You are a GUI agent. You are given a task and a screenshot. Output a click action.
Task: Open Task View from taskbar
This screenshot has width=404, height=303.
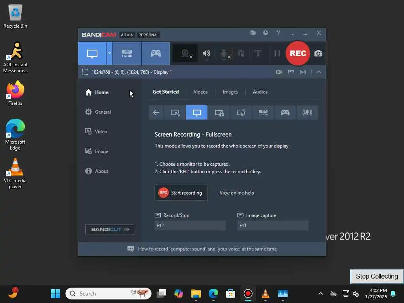click(x=161, y=294)
